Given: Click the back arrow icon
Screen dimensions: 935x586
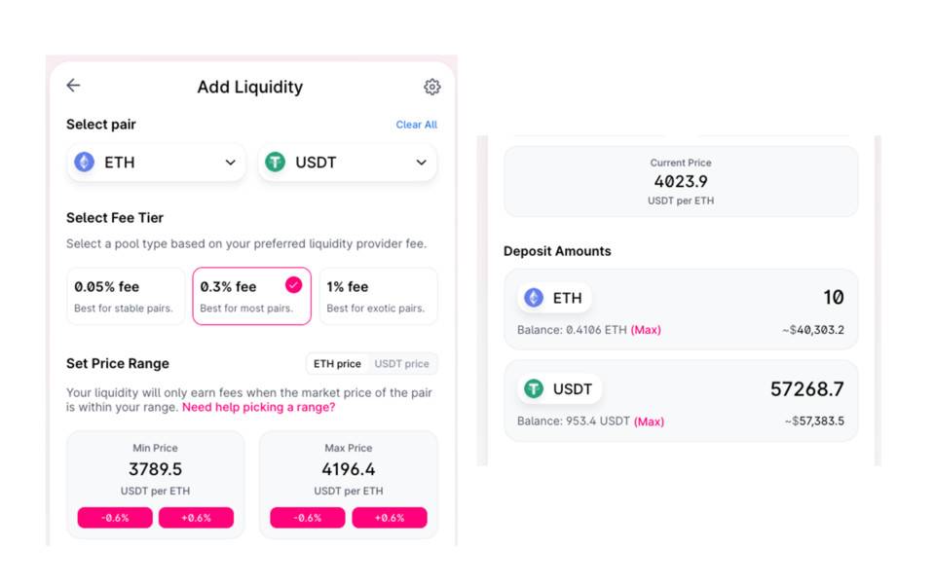Looking at the screenshot, I should pos(73,86).
